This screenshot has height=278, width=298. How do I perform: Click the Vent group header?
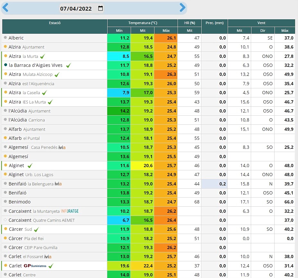[x=261, y=23]
